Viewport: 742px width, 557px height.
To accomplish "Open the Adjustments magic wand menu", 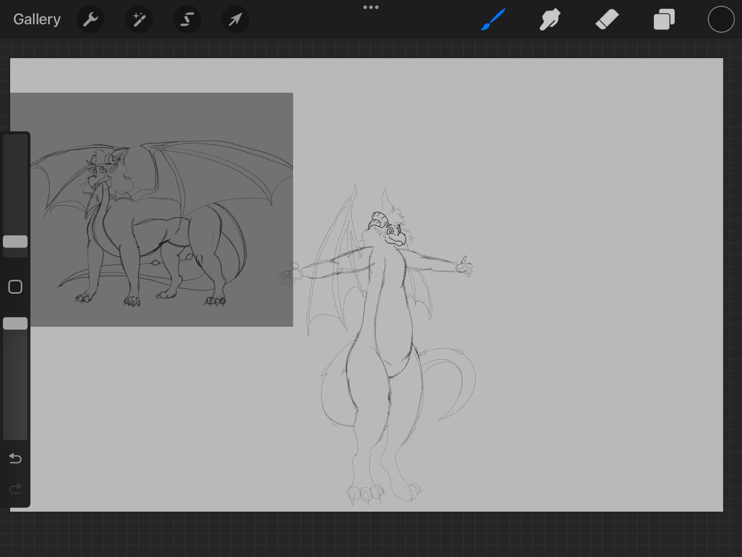I will 139,19.
